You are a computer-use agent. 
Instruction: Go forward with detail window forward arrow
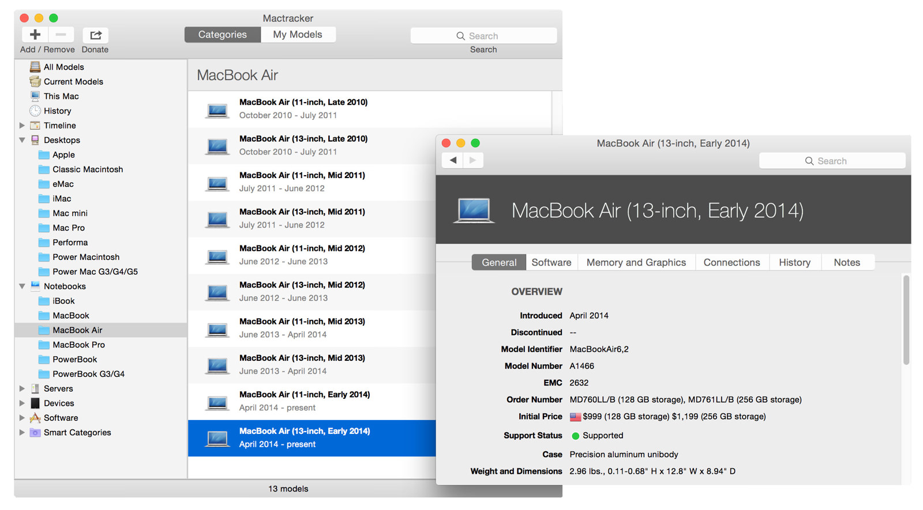pyautogui.click(x=473, y=160)
